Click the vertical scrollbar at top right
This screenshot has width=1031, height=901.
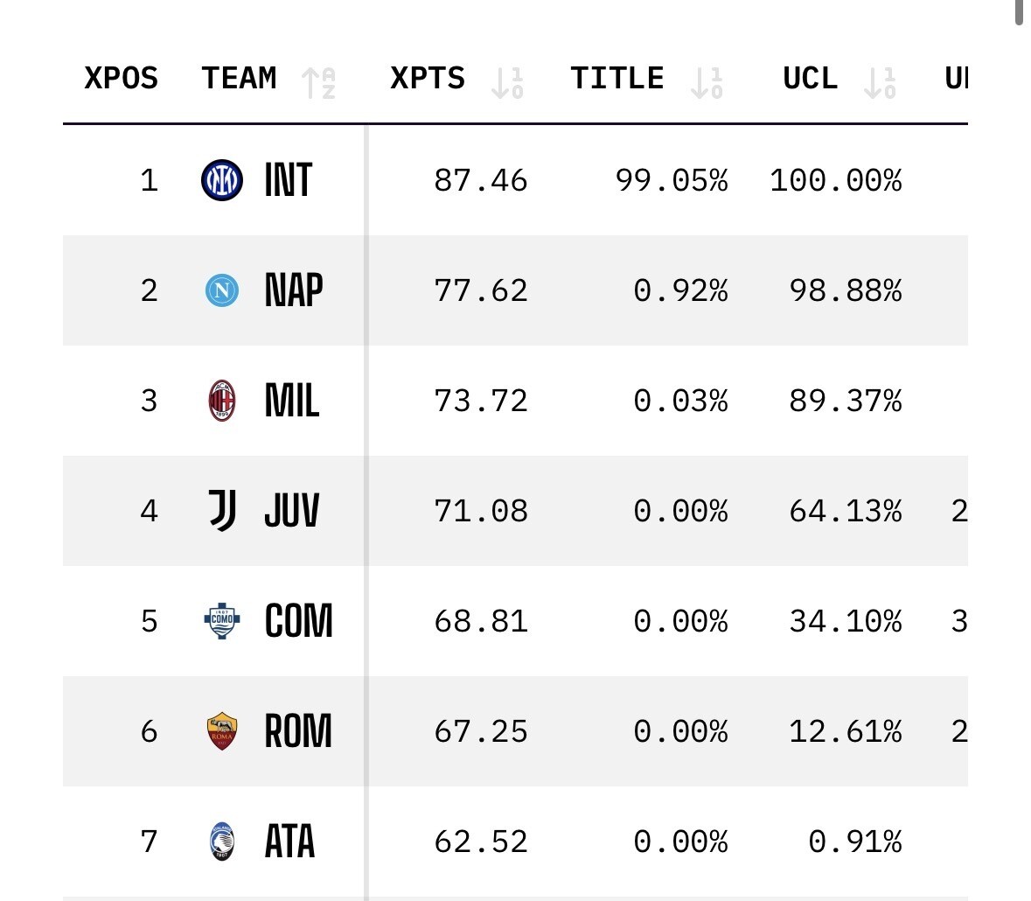pos(1020,13)
